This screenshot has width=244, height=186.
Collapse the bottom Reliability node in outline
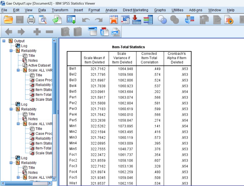coord(11,163)
